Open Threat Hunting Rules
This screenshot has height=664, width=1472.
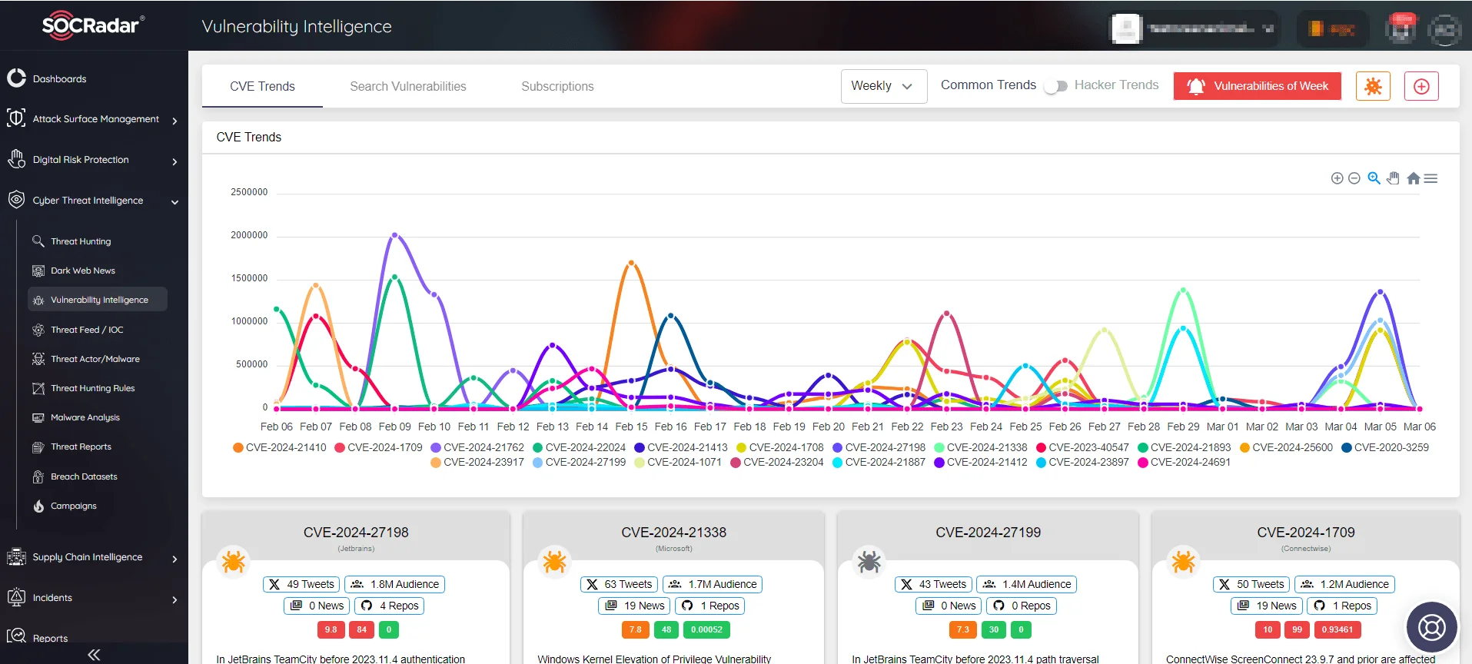(x=92, y=388)
